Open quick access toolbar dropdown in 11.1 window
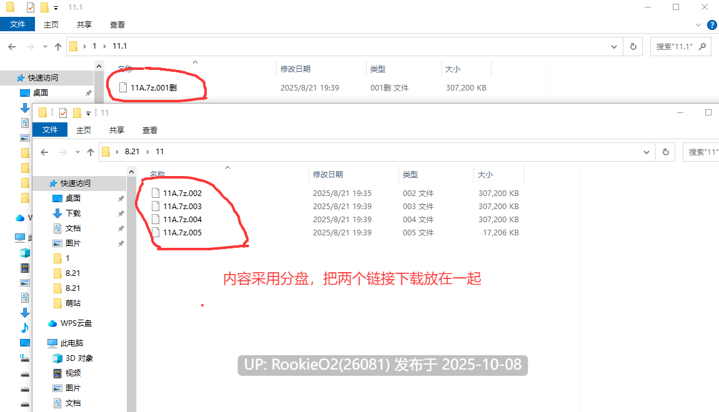719x412 pixels. point(56,7)
